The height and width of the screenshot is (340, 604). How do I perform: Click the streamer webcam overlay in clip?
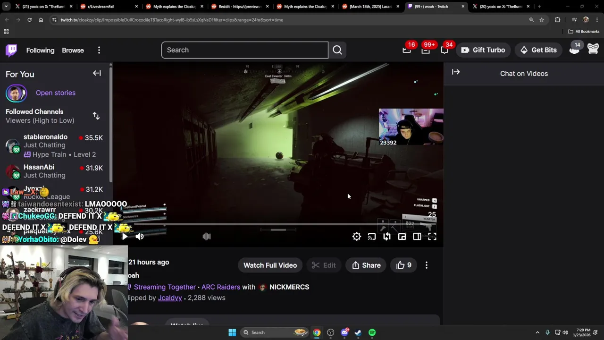411,127
